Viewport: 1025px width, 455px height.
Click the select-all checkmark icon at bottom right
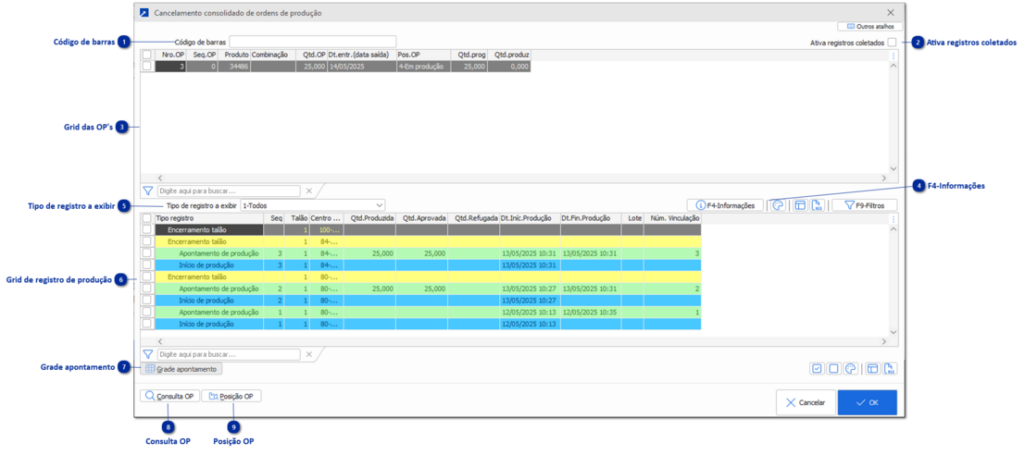(x=817, y=368)
